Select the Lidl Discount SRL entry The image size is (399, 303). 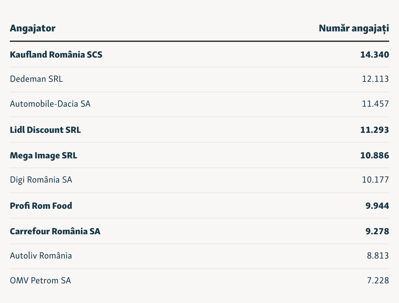(x=45, y=130)
